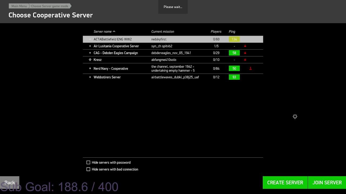The width and height of the screenshot is (346, 194).
Task: Click players count 0/29
Action: [216, 53]
